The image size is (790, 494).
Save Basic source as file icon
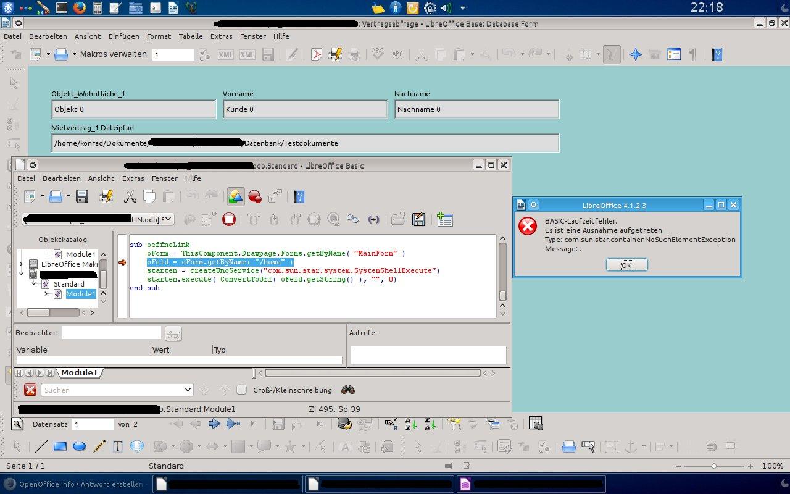pos(418,219)
